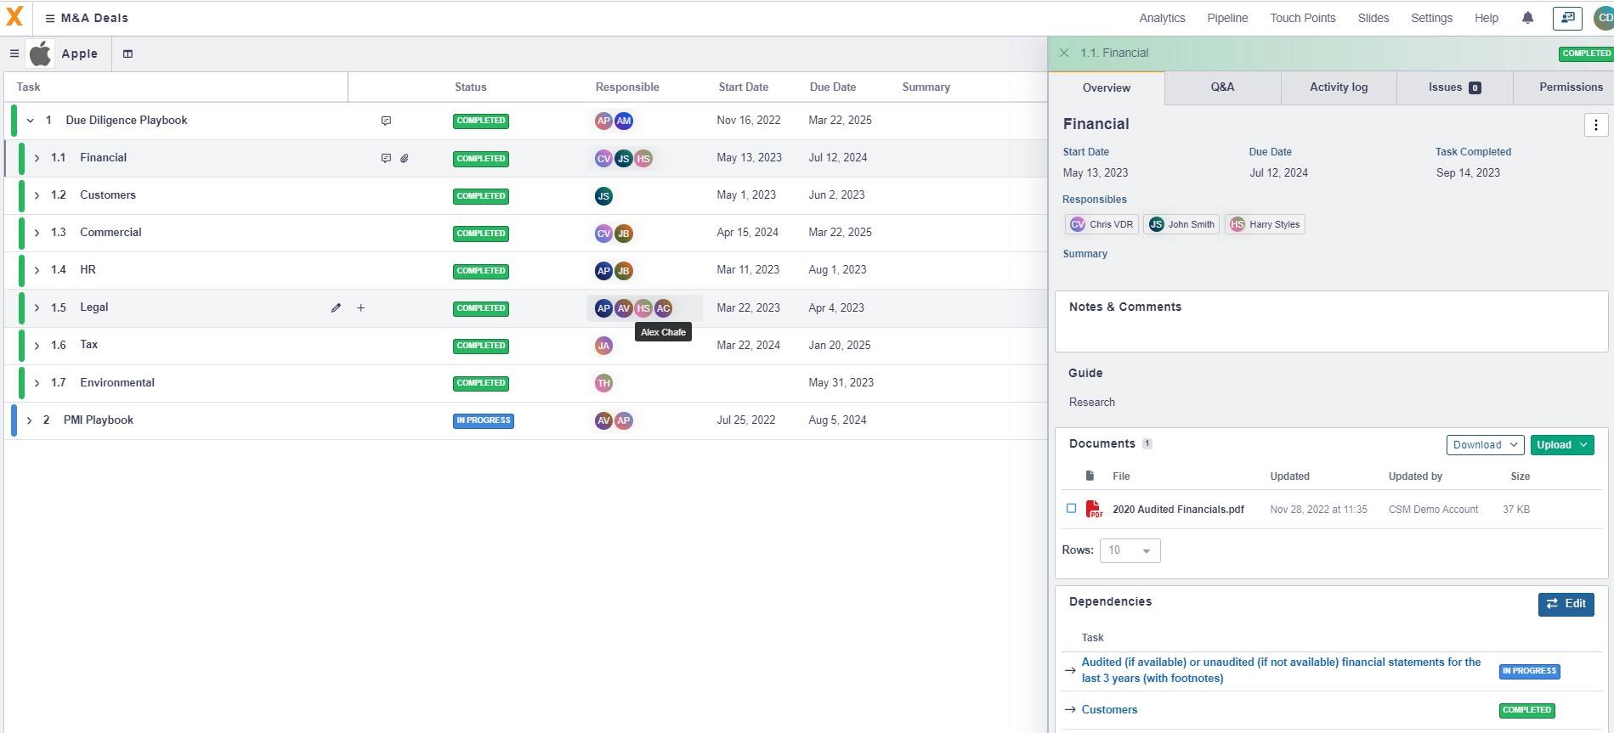Open the attachment paperclip on Financial row
Viewport: 1614px width, 733px height.
pyautogui.click(x=405, y=159)
